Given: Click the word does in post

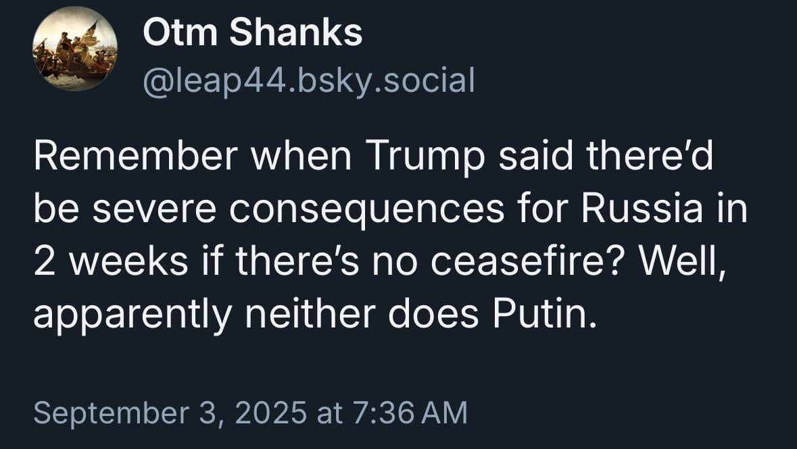Looking at the screenshot, I should [x=433, y=314].
